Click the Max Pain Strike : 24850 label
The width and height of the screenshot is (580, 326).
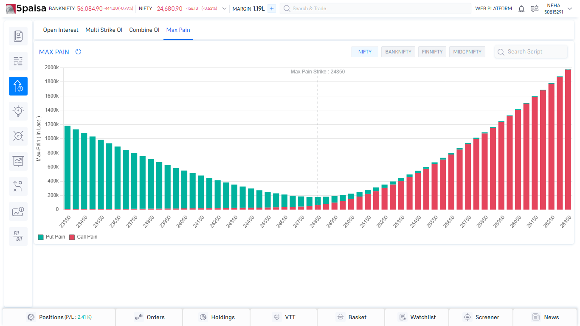pos(318,72)
